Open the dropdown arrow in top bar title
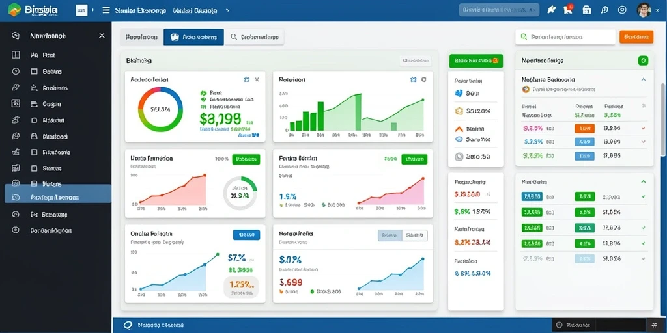Image resolution: width=667 pixels, height=333 pixels. (228, 10)
